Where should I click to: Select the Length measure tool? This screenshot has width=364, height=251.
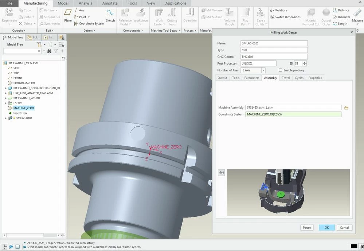click(x=340, y=23)
